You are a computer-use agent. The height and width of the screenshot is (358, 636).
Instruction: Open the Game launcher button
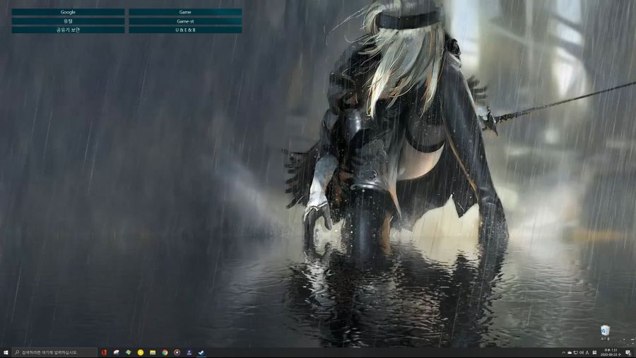point(185,12)
